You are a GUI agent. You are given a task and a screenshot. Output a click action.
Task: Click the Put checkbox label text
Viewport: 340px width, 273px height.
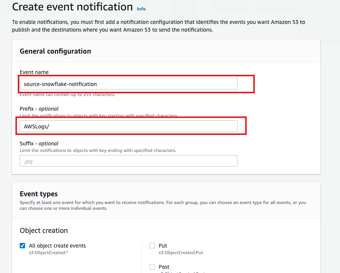163,245
